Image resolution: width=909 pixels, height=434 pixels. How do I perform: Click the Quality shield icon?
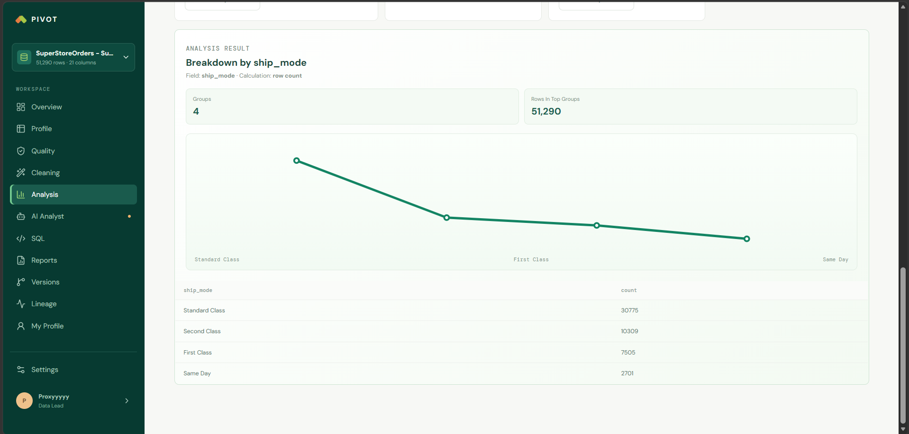21,151
